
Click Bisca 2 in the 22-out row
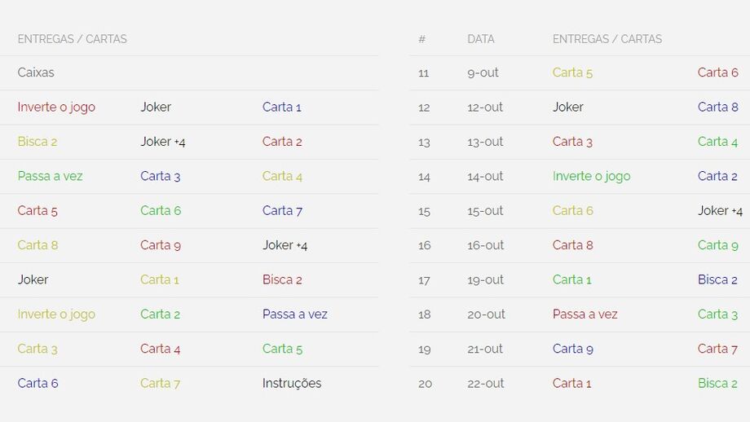point(717,383)
